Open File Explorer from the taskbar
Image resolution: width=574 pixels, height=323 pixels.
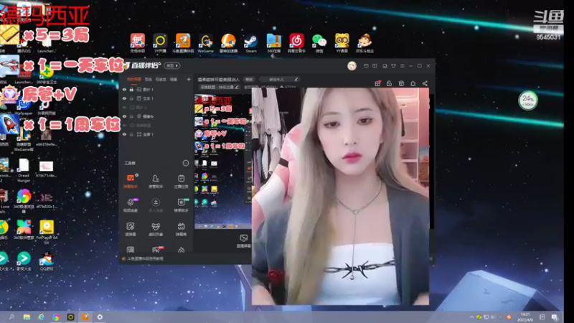click(x=27, y=317)
